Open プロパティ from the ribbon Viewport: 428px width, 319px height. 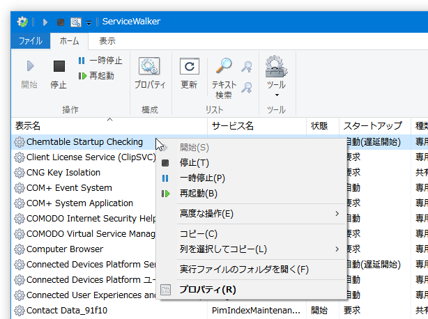pos(150,74)
